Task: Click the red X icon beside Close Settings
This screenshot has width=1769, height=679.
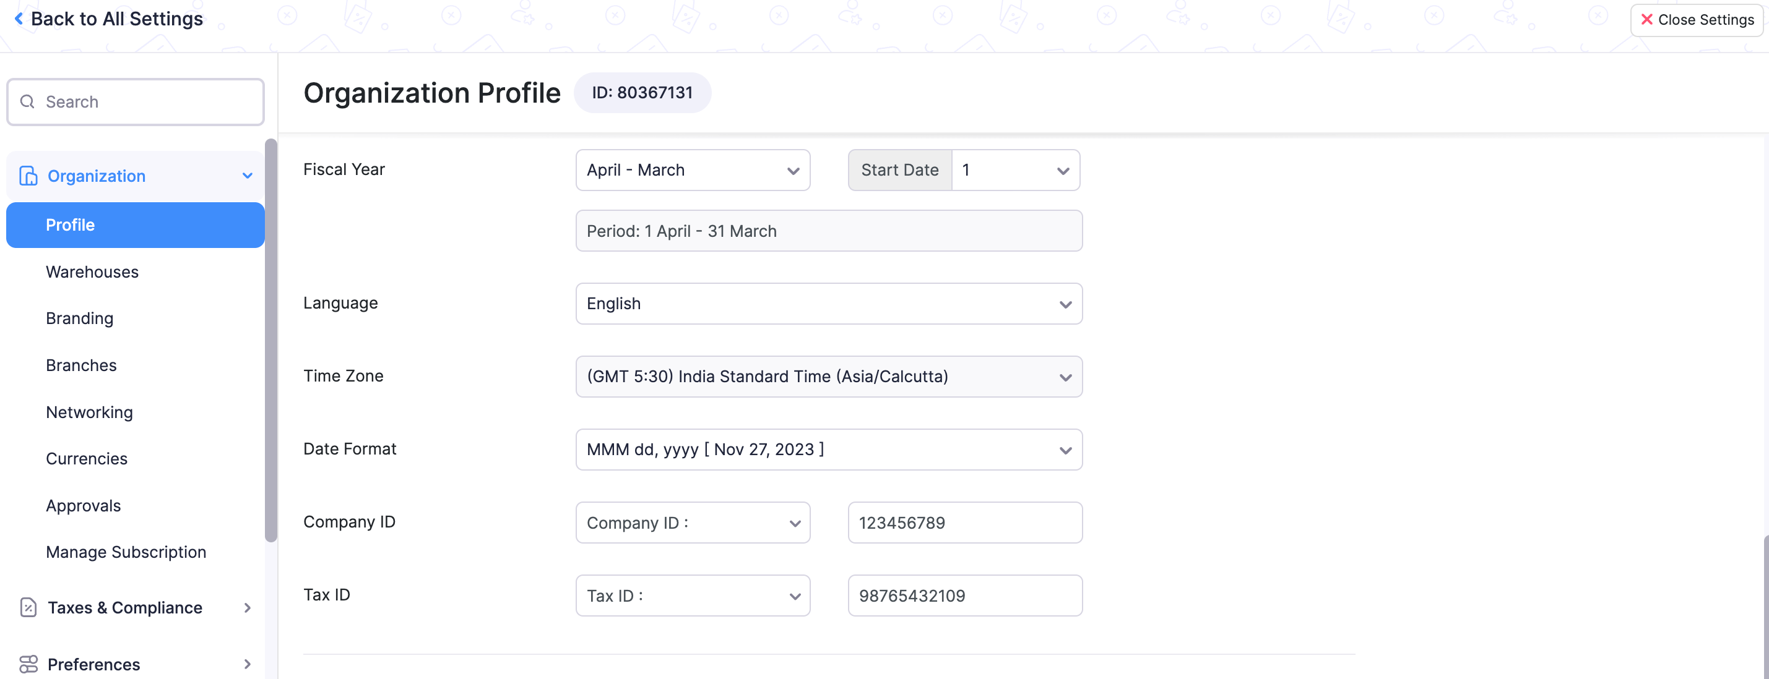Action: pyautogui.click(x=1647, y=19)
